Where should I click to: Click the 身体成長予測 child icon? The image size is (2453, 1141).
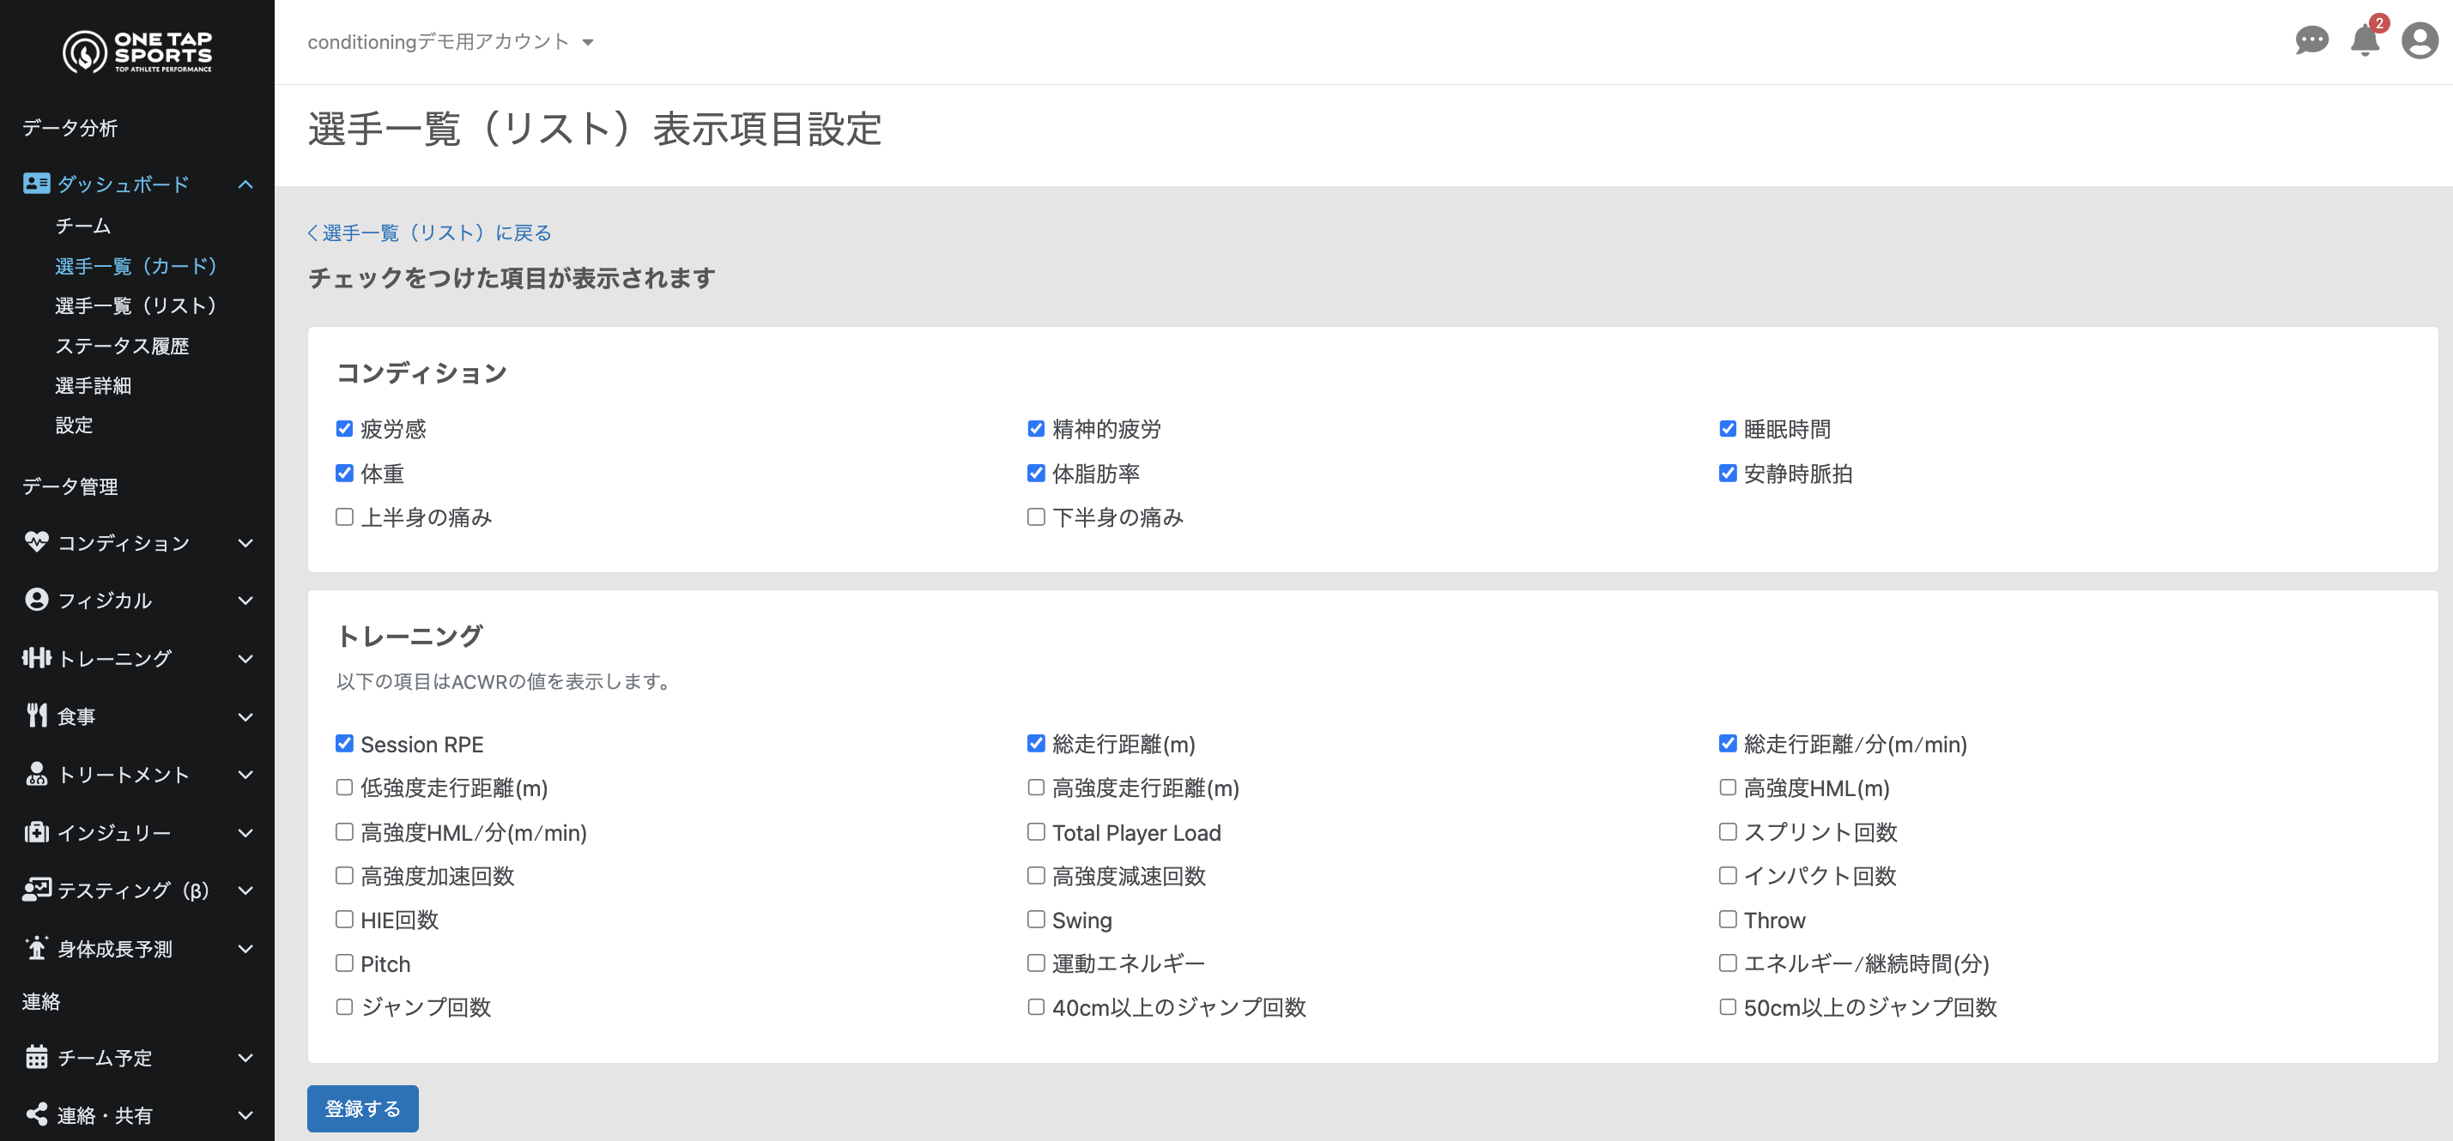(x=36, y=948)
